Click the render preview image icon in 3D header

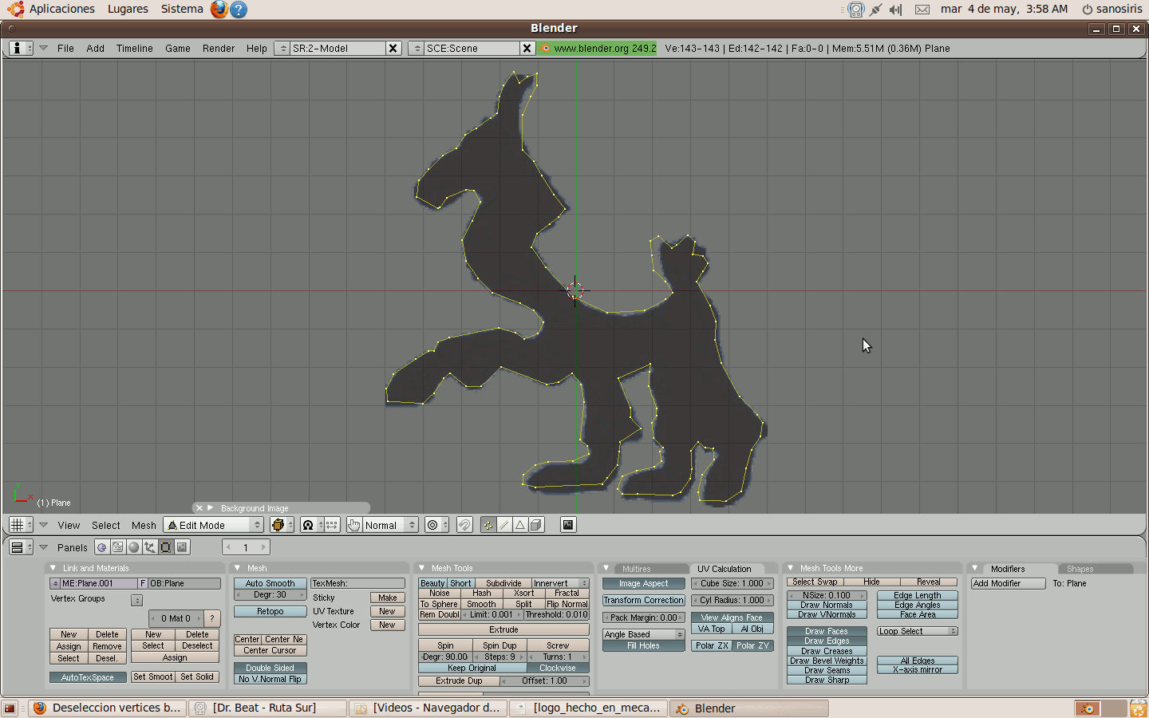(568, 525)
